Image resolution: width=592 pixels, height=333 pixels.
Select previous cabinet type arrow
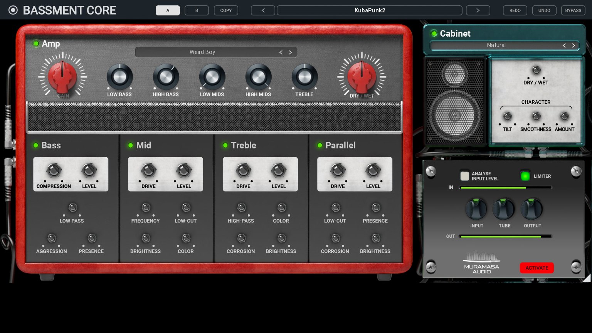click(564, 45)
